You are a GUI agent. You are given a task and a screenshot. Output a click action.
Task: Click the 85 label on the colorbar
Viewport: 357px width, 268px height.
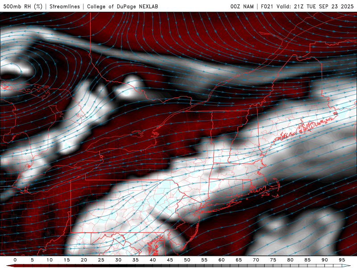(307, 260)
